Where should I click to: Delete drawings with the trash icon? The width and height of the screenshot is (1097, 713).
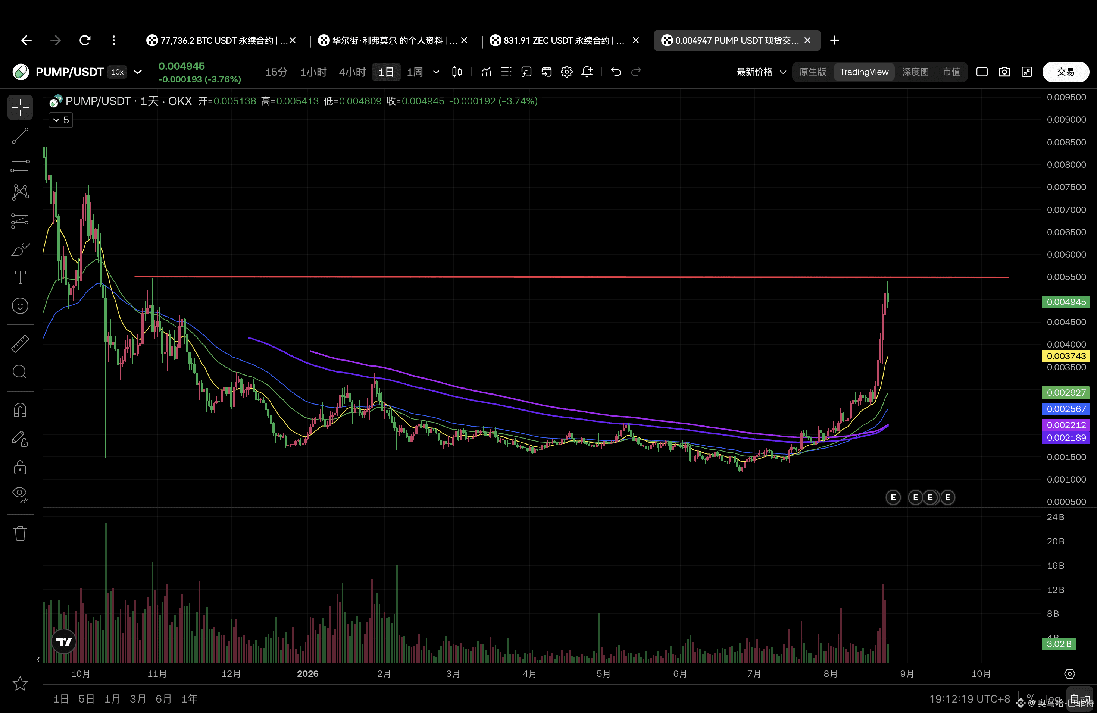[20, 533]
